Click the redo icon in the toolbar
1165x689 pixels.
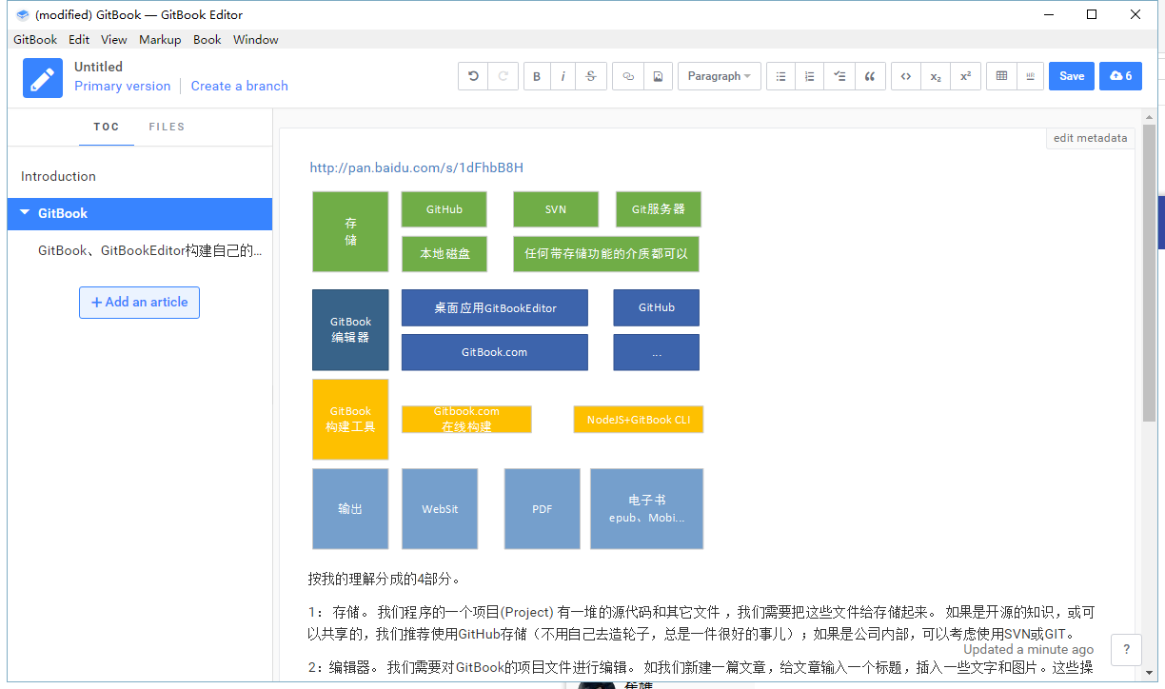(504, 76)
